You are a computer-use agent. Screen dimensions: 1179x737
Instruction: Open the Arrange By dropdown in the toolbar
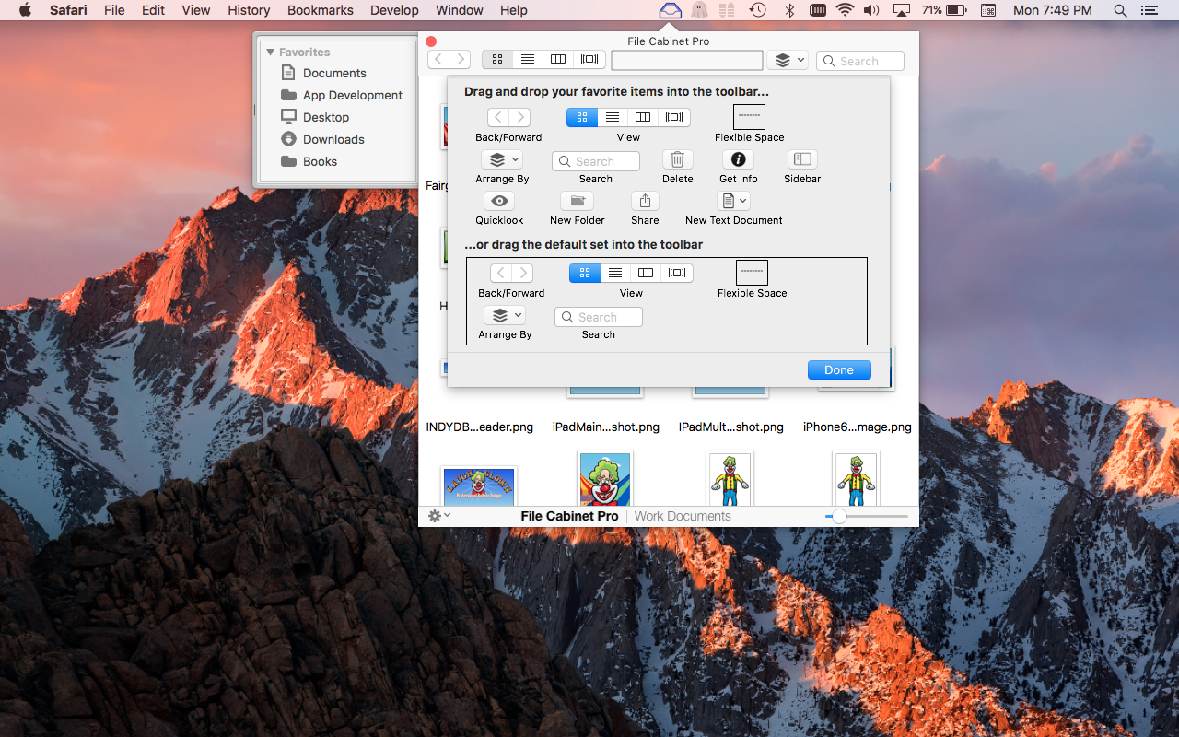(788, 60)
